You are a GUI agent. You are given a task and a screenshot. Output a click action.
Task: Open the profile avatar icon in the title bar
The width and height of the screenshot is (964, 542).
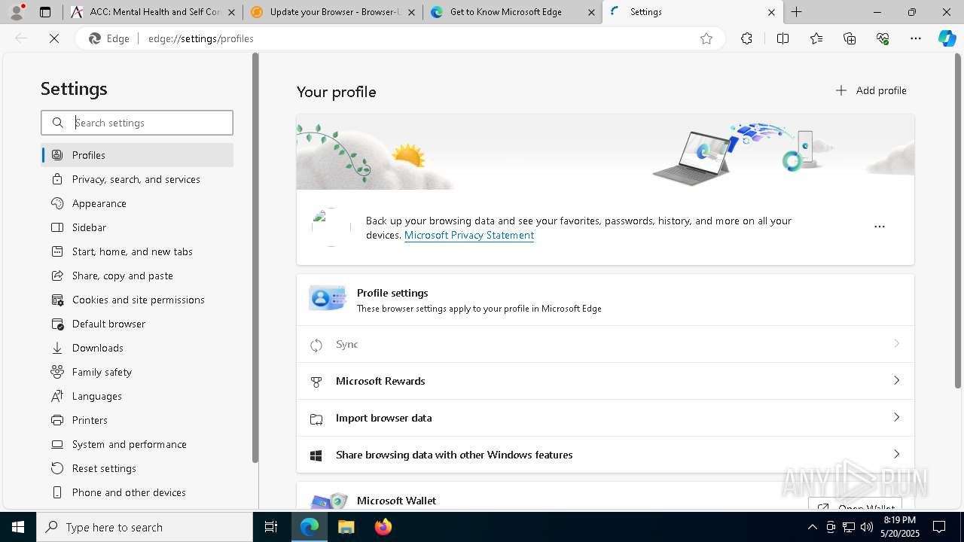coord(17,12)
